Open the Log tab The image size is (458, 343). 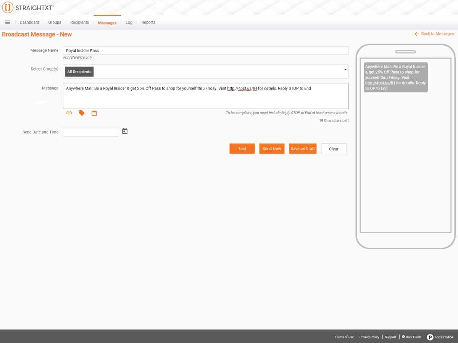click(129, 22)
